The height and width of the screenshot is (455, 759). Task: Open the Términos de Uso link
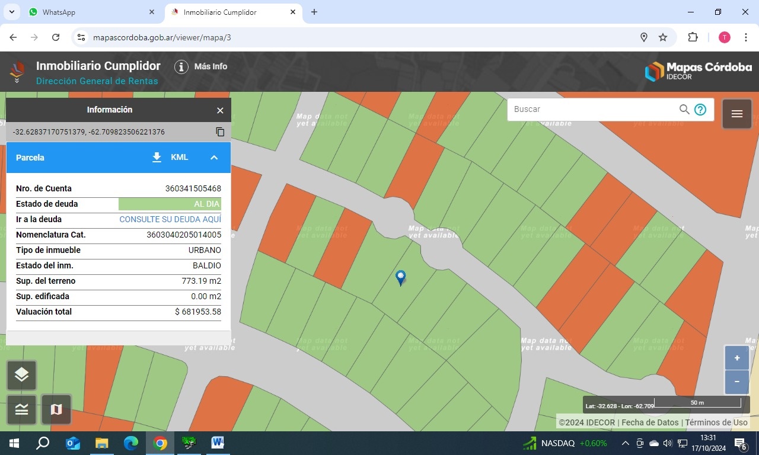(x=716, y=422)
